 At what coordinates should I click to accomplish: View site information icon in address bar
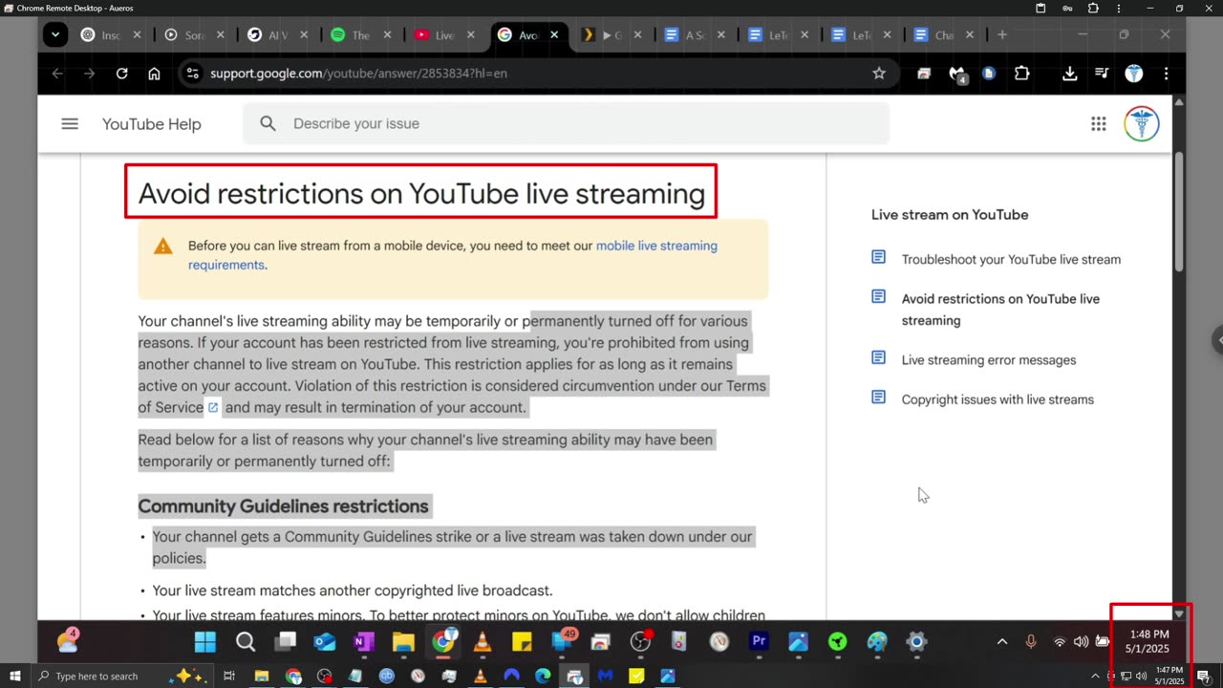coord(192,74)
